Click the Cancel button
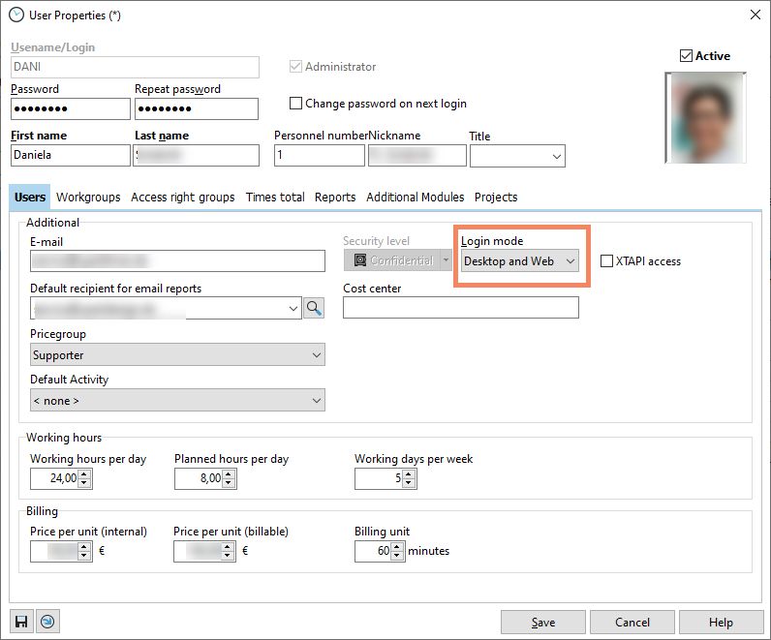The image size is (771, 640). 632,622
